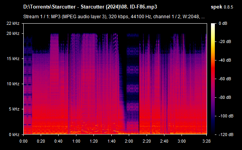Click the 1:00 time axis label

[x=76, y=141]
